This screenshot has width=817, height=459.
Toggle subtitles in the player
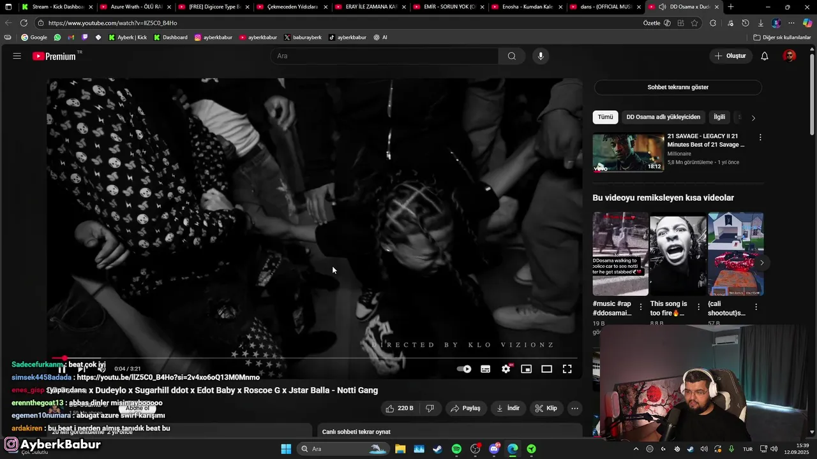(485, 369)
